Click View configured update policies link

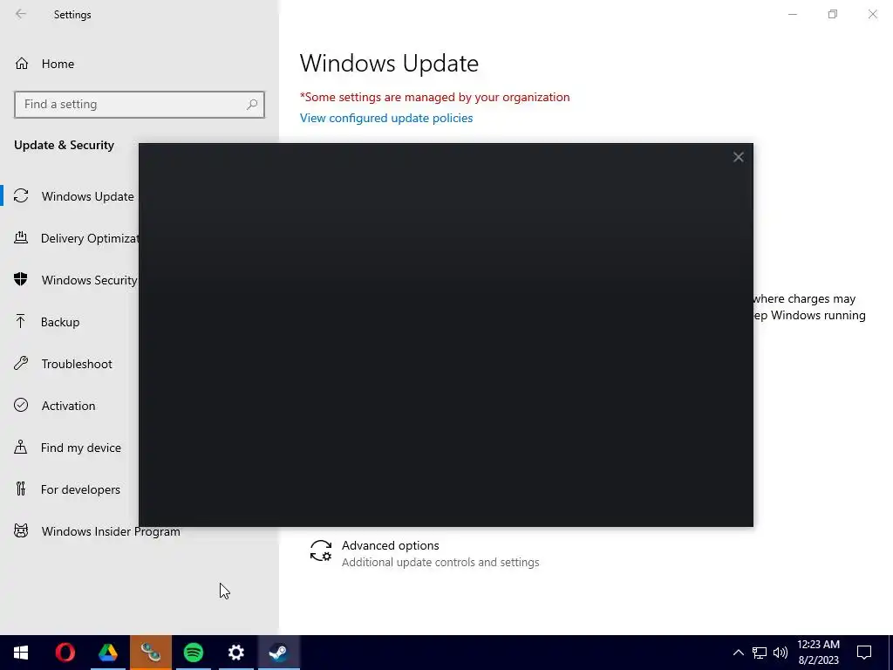pyautogui.click(x=386, y=118)
